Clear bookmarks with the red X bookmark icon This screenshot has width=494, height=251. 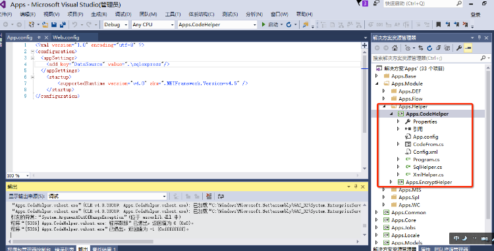(x=465, y=24)
